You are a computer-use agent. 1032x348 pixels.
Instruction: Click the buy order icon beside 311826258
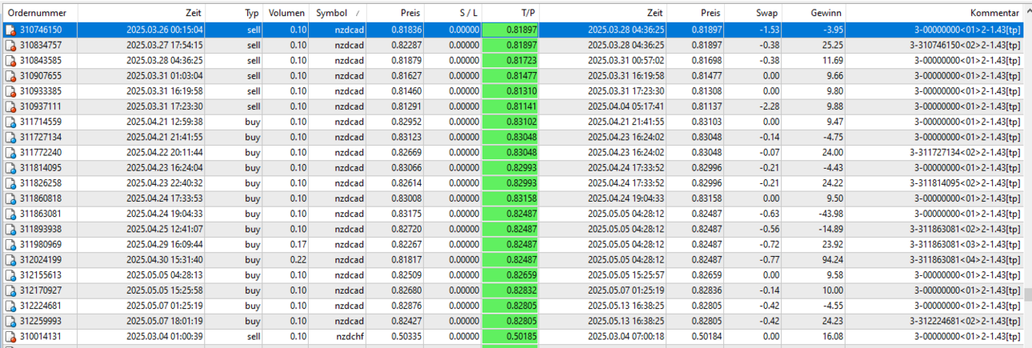pos(10,183)
